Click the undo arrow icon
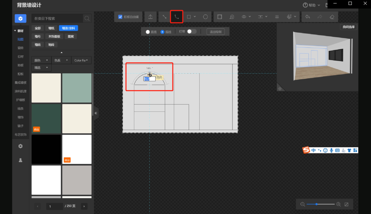 coord(307,17)
